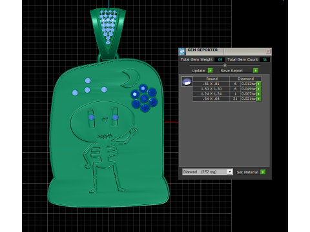Click green arrow for 1.30 X 1.30 row

click(x=259, y=89)
